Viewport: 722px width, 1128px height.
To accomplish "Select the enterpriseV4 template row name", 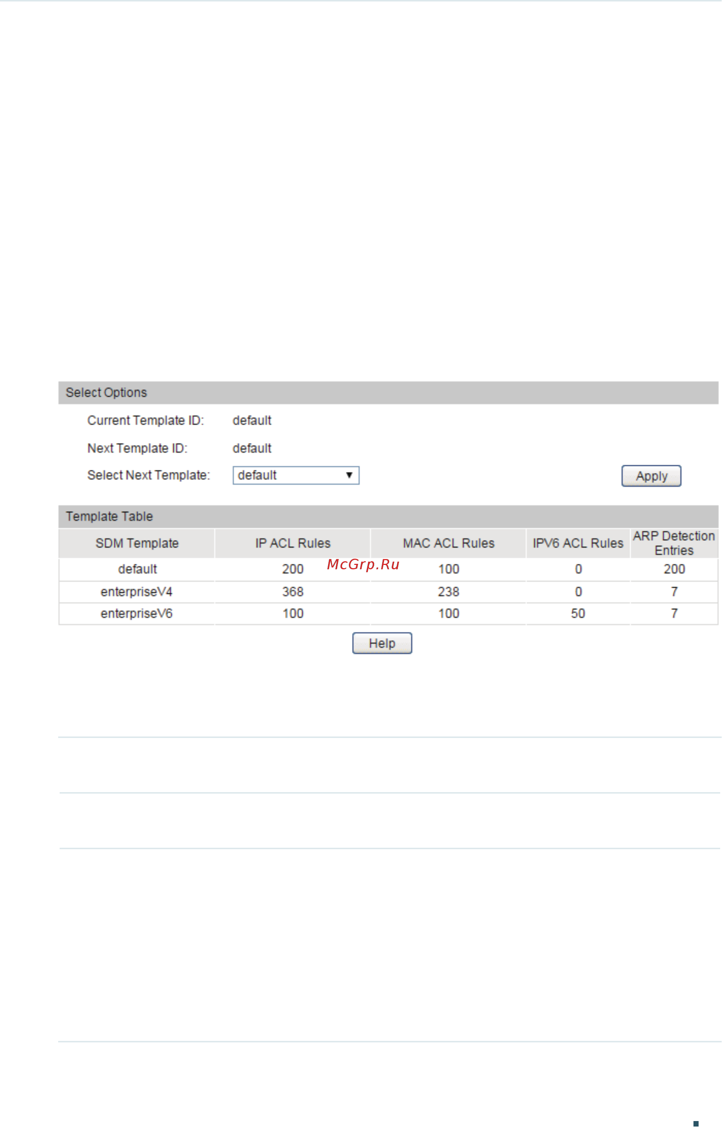I will (x=136, y=591).
